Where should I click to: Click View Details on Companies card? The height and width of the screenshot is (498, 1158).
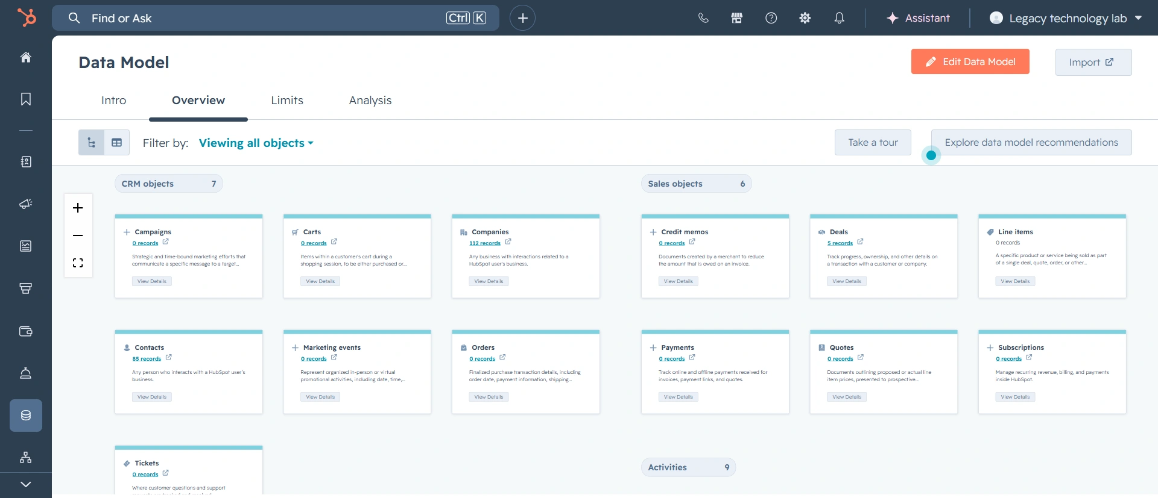(489, 281)
